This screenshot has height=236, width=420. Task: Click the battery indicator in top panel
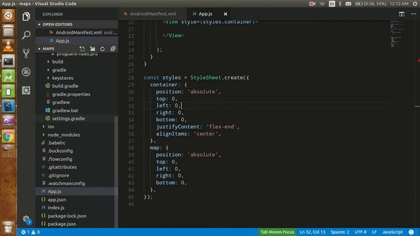coord(370,3)
